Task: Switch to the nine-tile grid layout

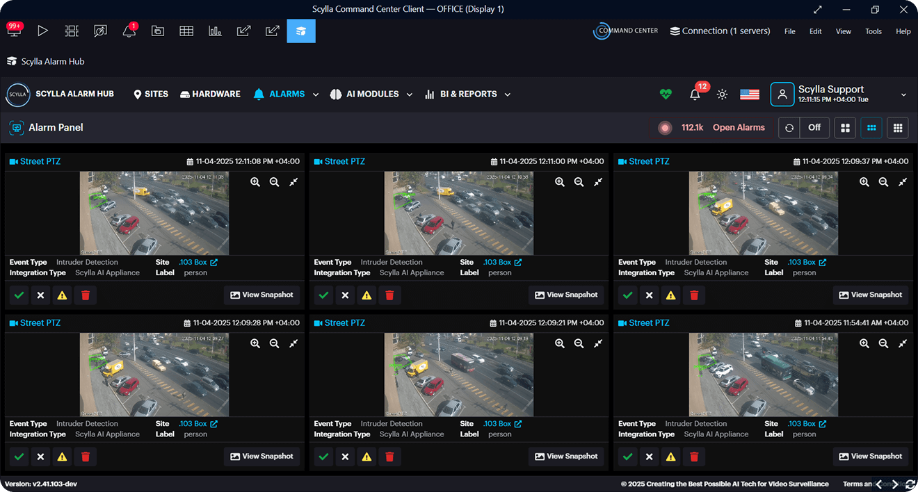Action: (x=898, y=128)
